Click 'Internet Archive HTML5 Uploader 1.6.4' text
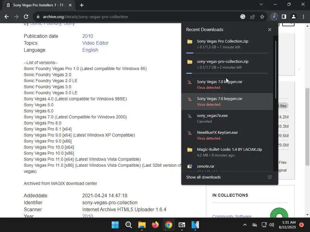The width and height of the screenshot is (310, 232). point(124,210)
